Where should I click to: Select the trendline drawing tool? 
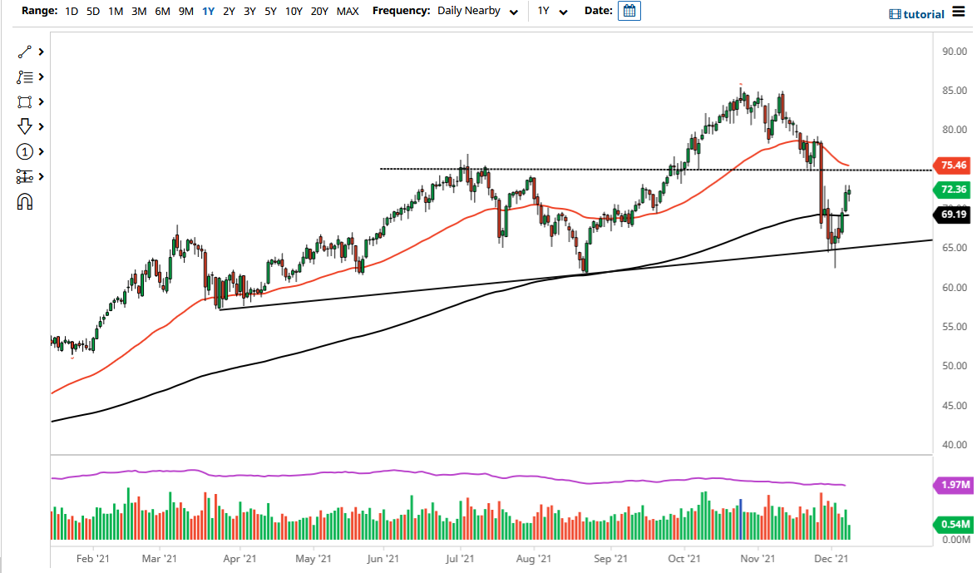click(x=23, y=52)
